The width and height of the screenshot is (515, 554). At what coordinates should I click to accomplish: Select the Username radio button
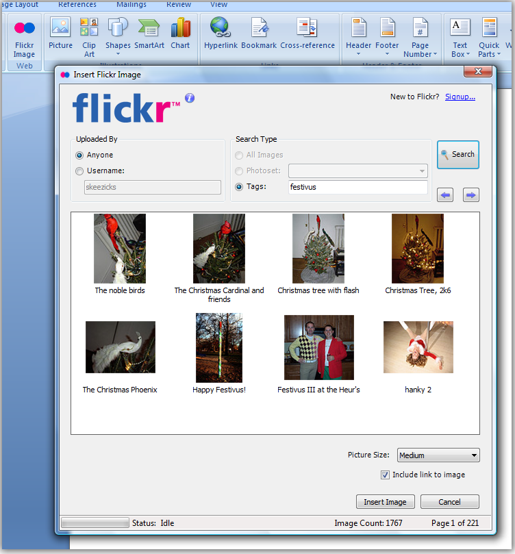tap(79, 171)
